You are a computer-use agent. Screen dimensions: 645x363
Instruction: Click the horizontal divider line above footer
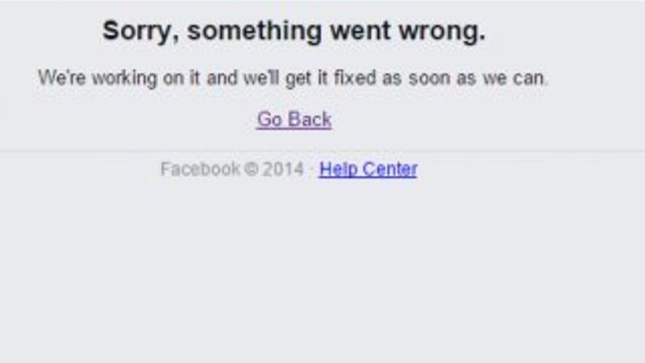322,151
